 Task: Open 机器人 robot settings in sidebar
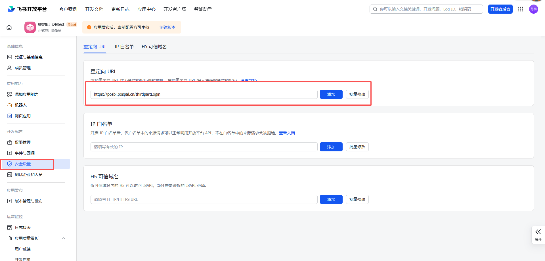(x=21, y=105)
